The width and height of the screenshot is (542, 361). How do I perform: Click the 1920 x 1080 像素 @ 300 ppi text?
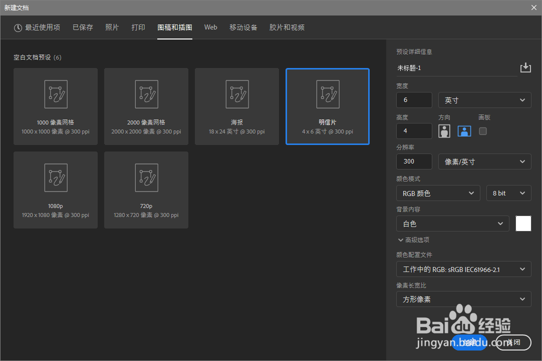coord(56,215)
